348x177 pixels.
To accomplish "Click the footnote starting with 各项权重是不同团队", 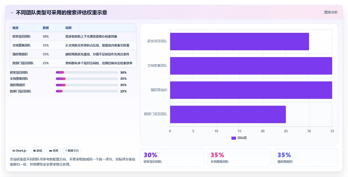I will pyautogui.click(x=73, y=162).
